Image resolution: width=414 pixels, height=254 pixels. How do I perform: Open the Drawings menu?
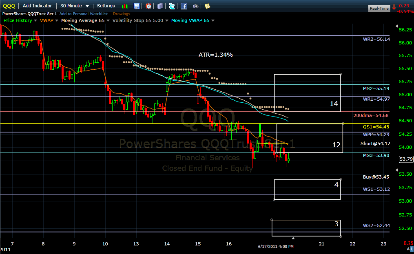122,13
